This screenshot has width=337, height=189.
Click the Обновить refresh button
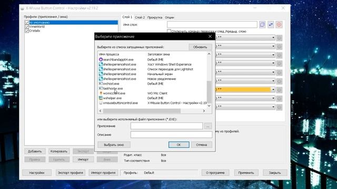200,47
